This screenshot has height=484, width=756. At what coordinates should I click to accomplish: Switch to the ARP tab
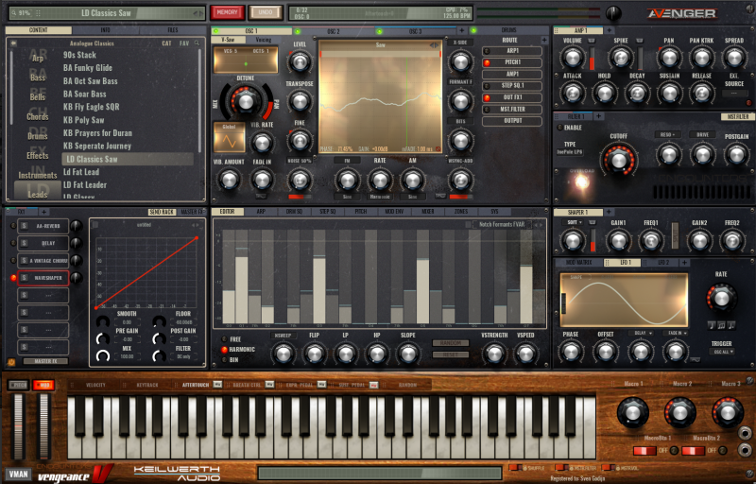click(x=261, y=212)
